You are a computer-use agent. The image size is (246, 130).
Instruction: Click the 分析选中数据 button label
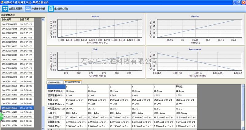click(38, 9)
